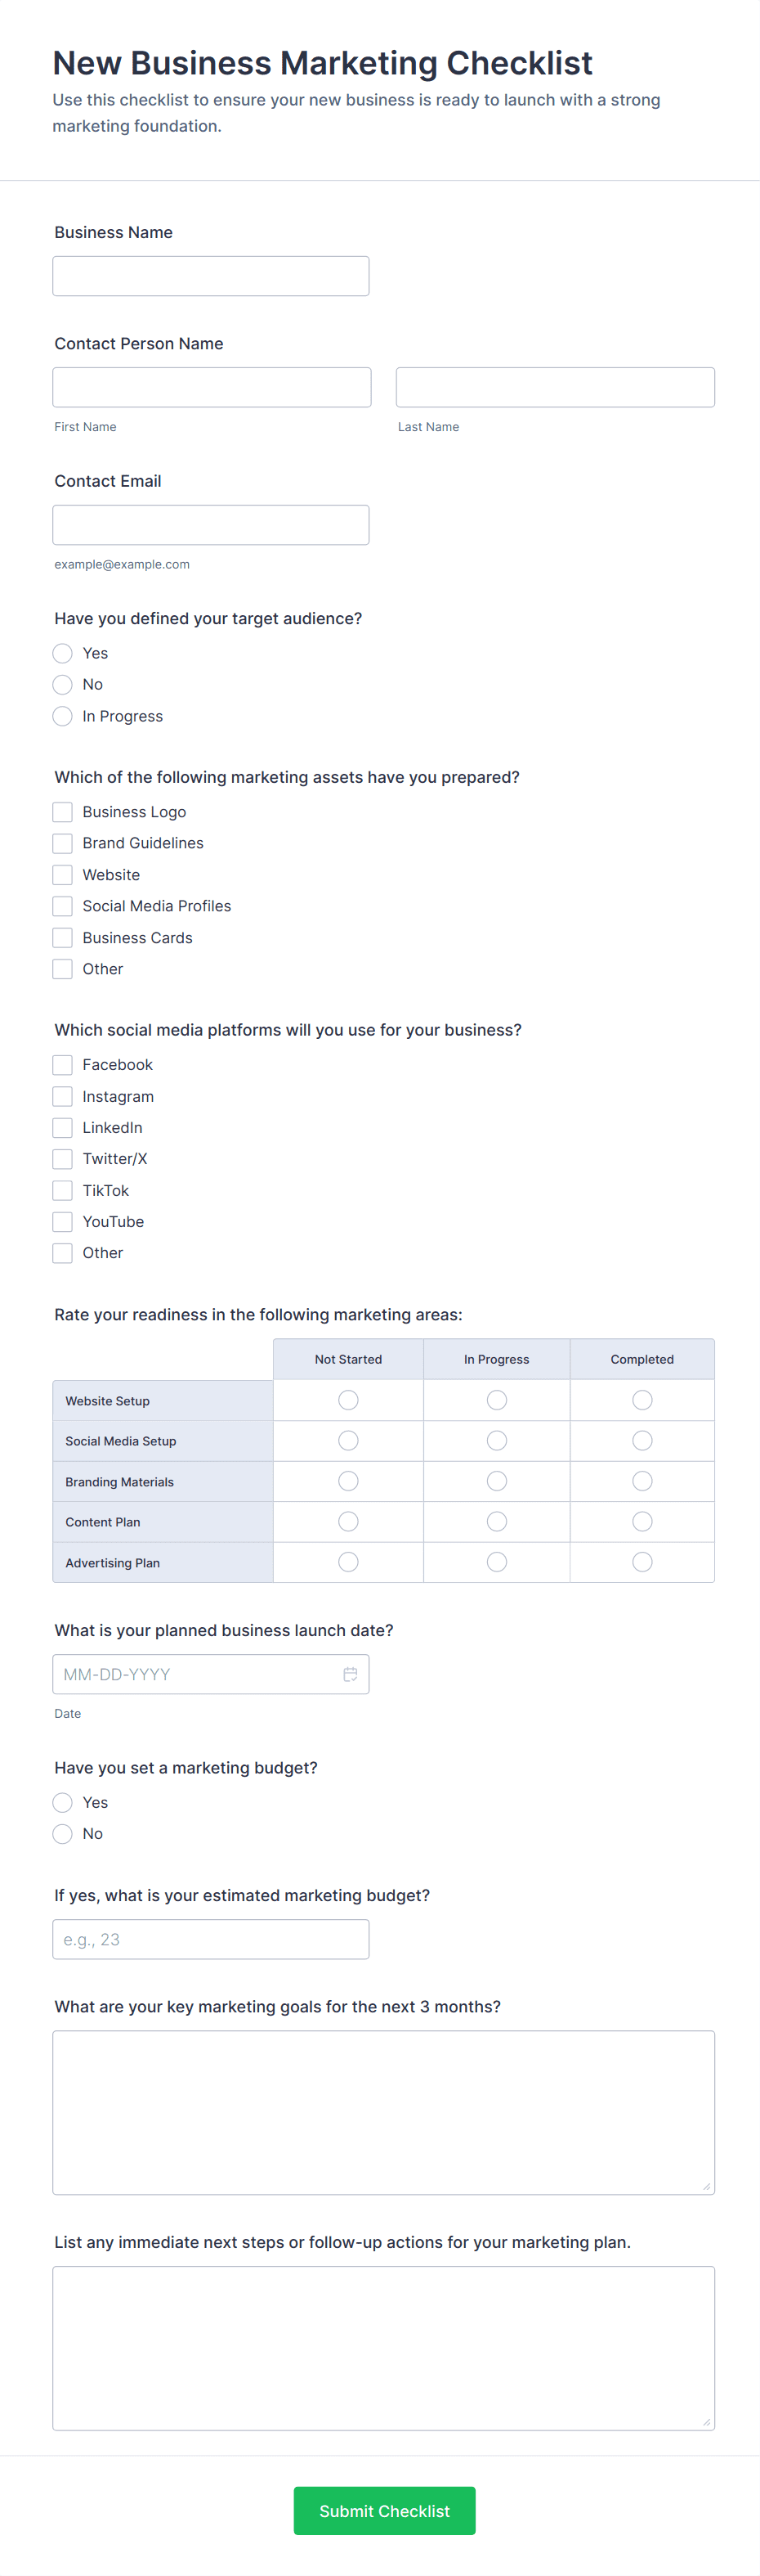
Task: Enable the LinkedIn platform checkbox
Action: 63,1128
